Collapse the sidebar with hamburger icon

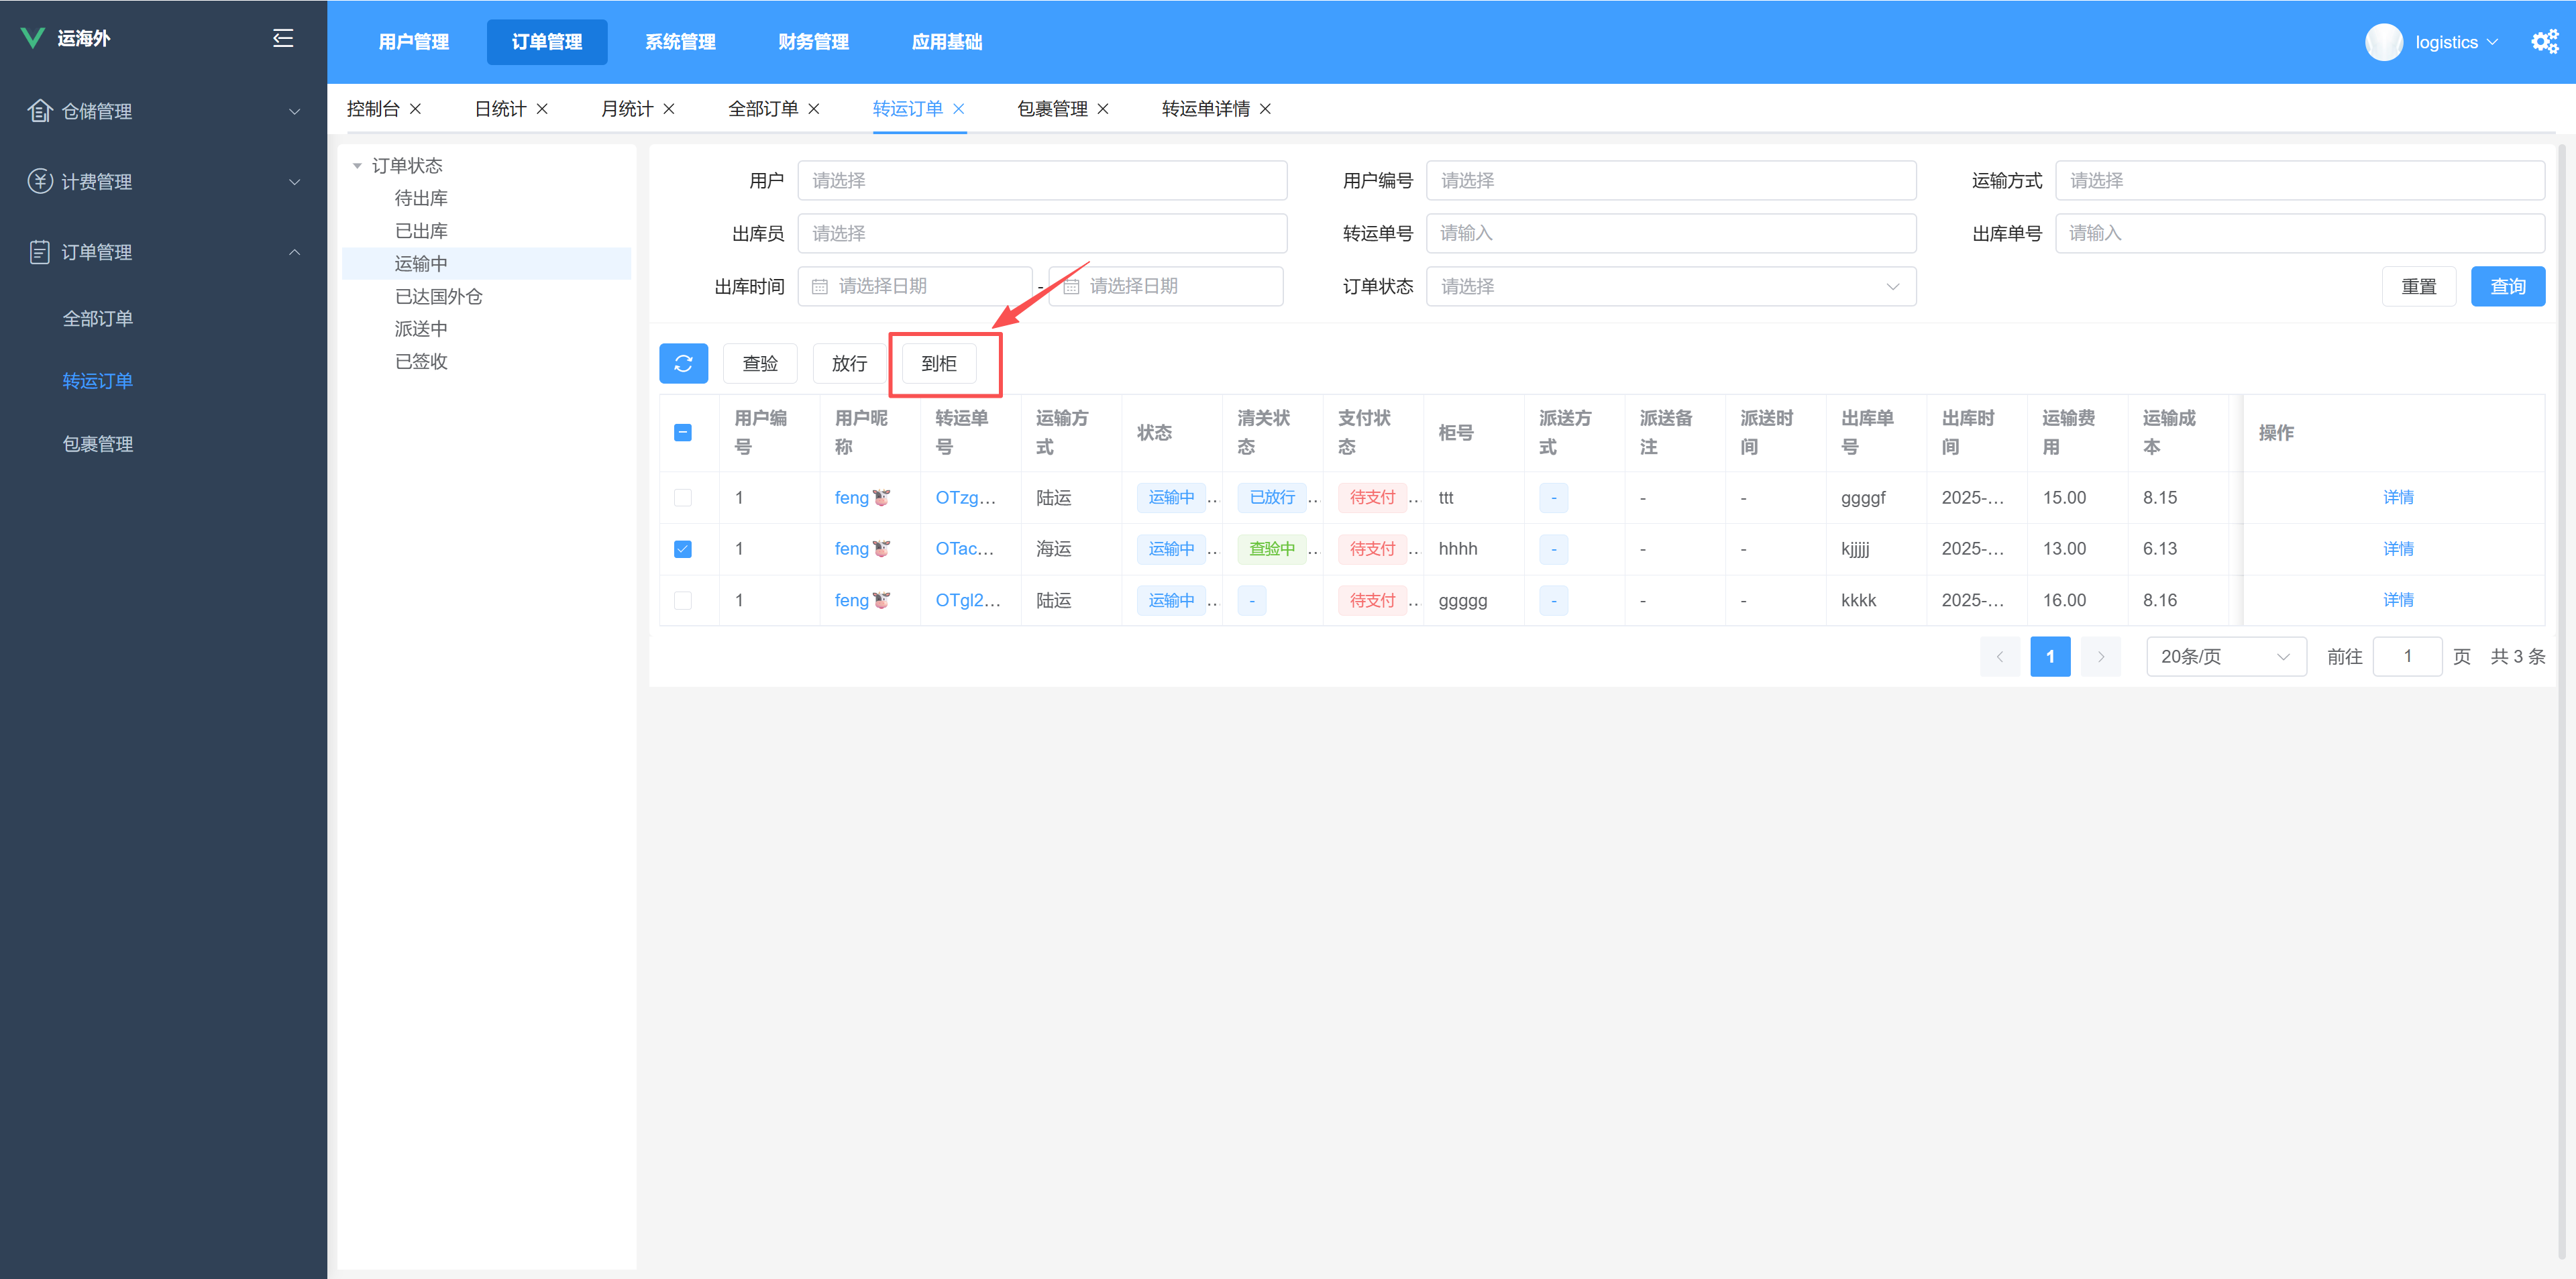tap(283, 38)
